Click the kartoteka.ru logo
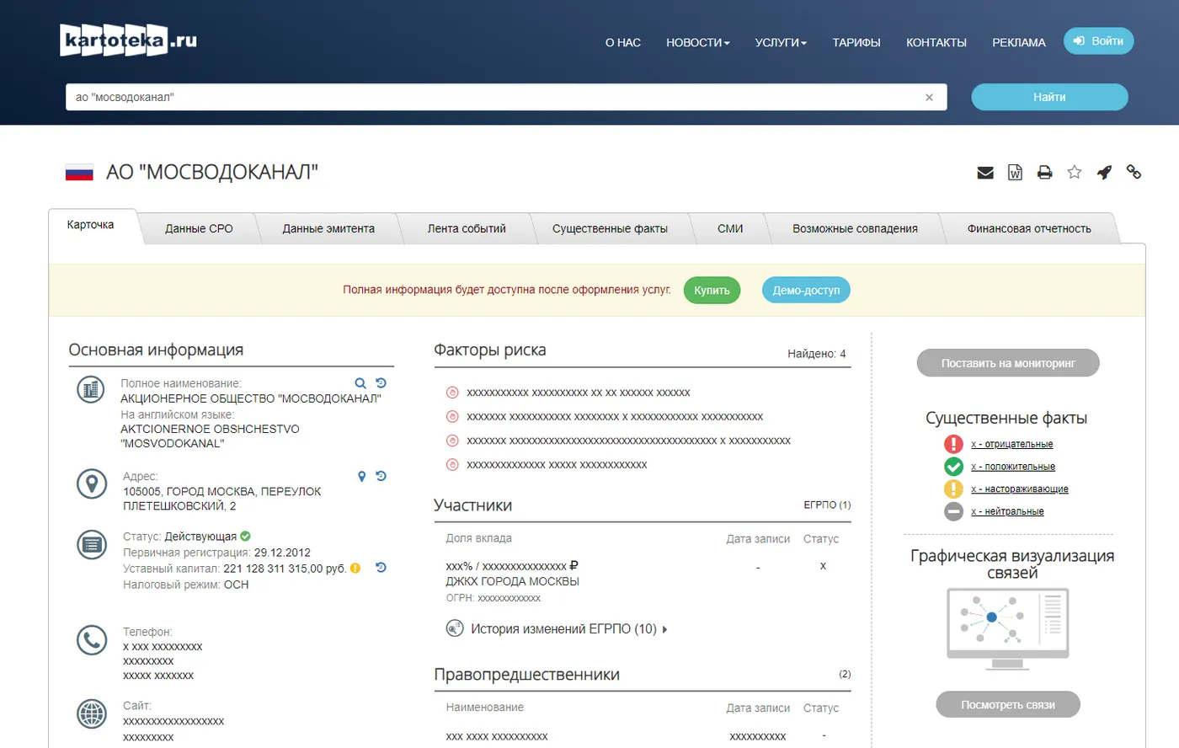 click(128, 40)
